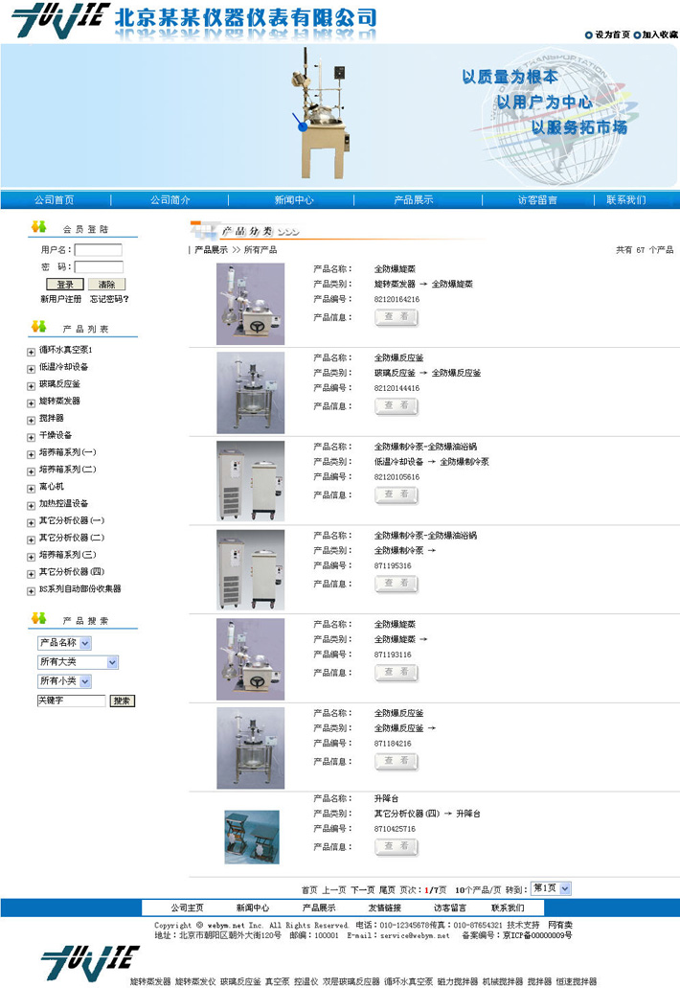Expand the 干燥设备 category
680x988 pixels.
point(31,437)
